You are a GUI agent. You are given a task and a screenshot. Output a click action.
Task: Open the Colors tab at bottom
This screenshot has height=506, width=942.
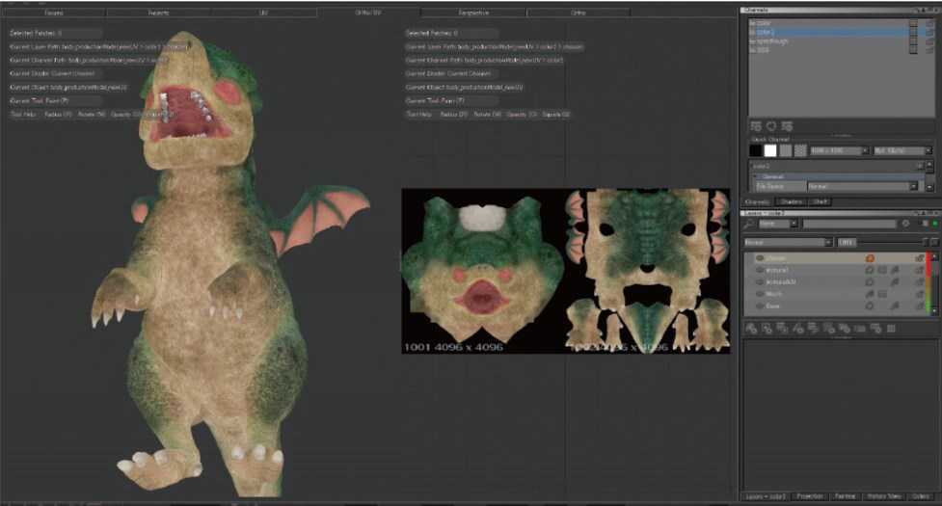pyautogui.click(x=921, y=496)
